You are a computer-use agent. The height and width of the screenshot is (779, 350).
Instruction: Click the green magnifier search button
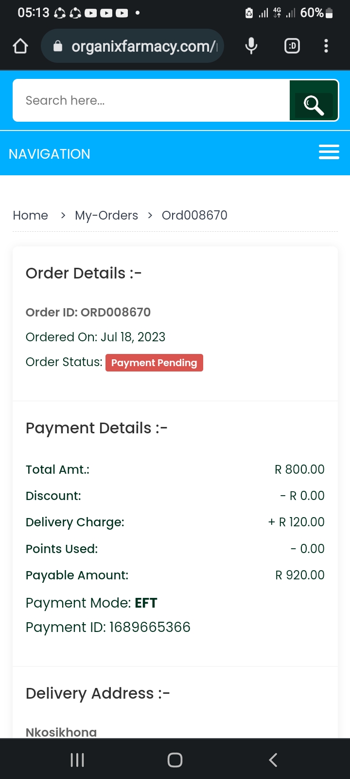pos(314,101)
